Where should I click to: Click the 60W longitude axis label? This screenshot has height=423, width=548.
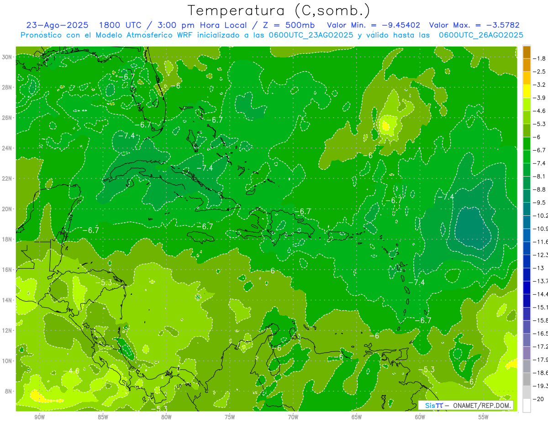pyautogui.click(x=420, y=417)
